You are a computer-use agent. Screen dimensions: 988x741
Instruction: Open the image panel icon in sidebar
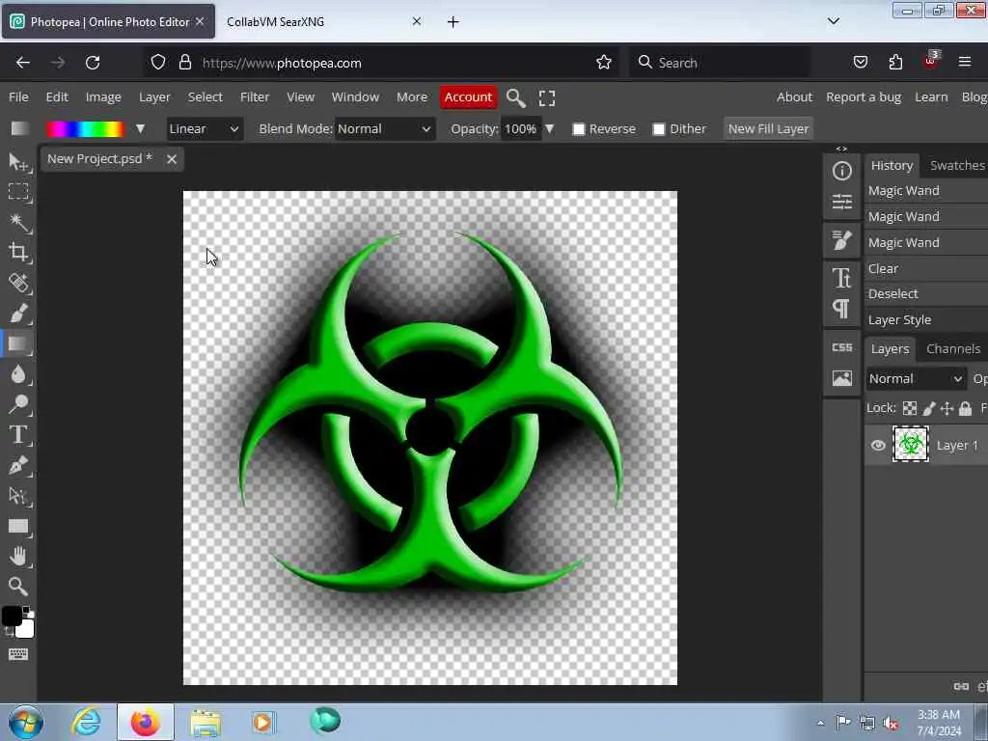click(x=841, y=378)
